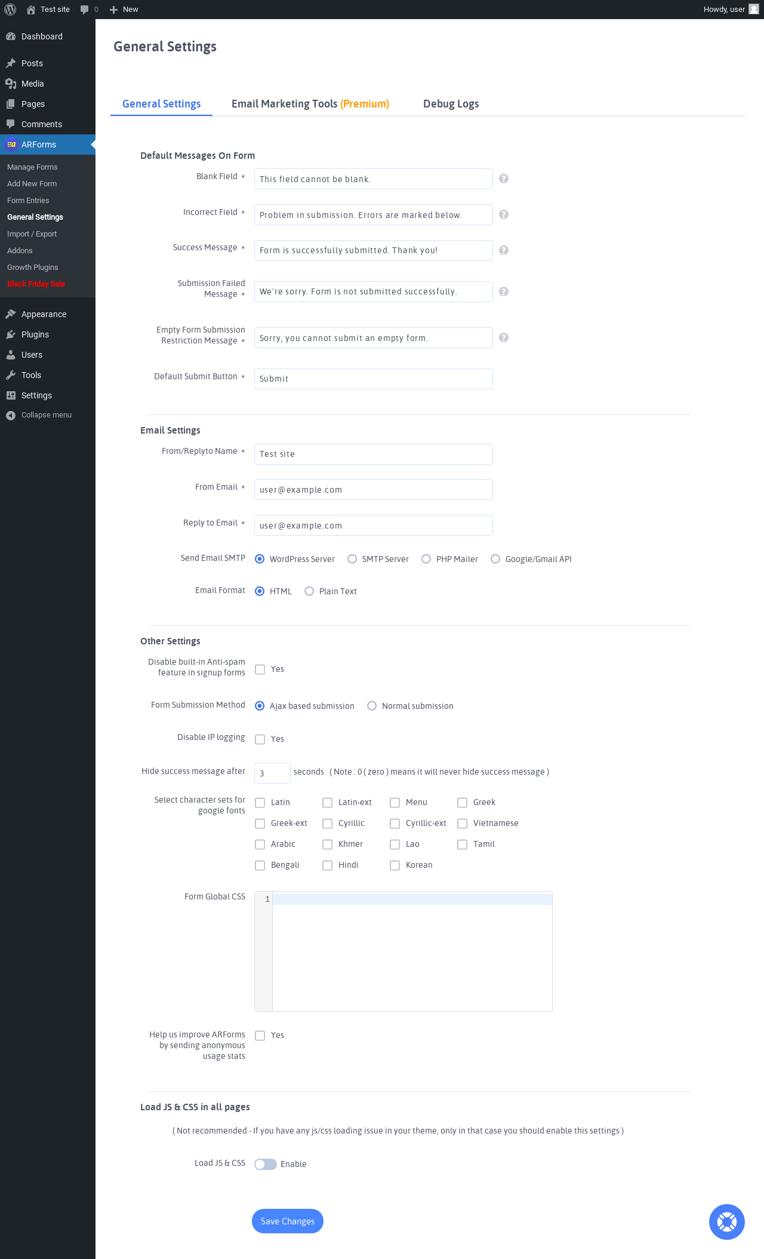Image resolution: width=764 pixels, height=1259 pixels.
Task: Open the comments bubble in admin bar
Action: click(85, 10)
